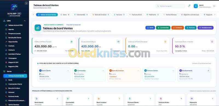Select the Paiements tab

[152, 15]
